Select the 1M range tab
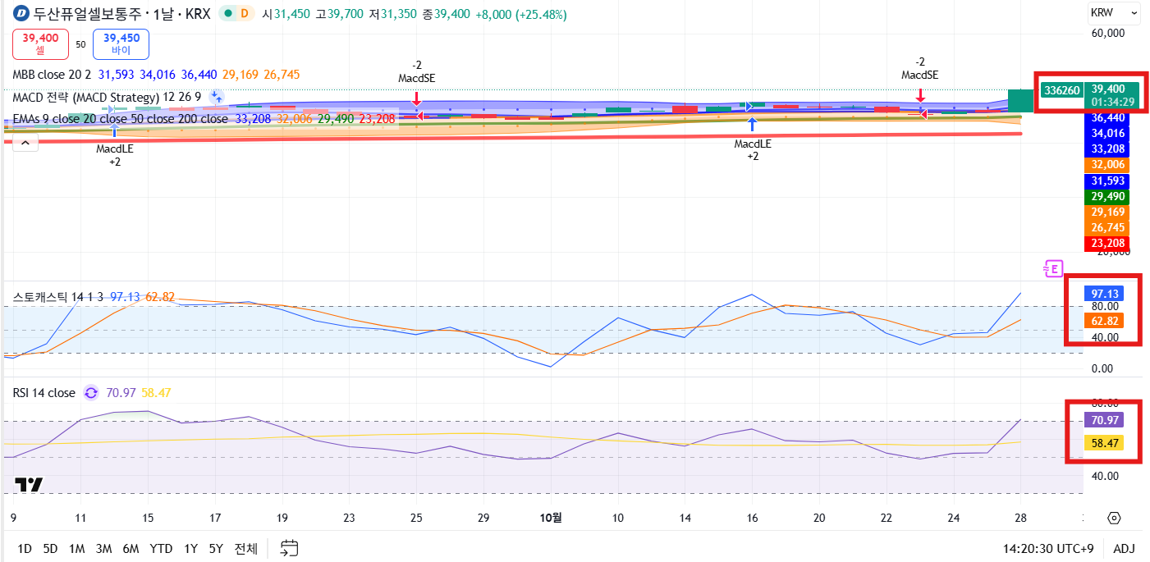This screenshot has width=1150, height=562. pos(76,549)
